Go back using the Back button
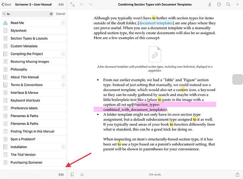Viewport: 243px width, 179px height. [x=6, y=5]
